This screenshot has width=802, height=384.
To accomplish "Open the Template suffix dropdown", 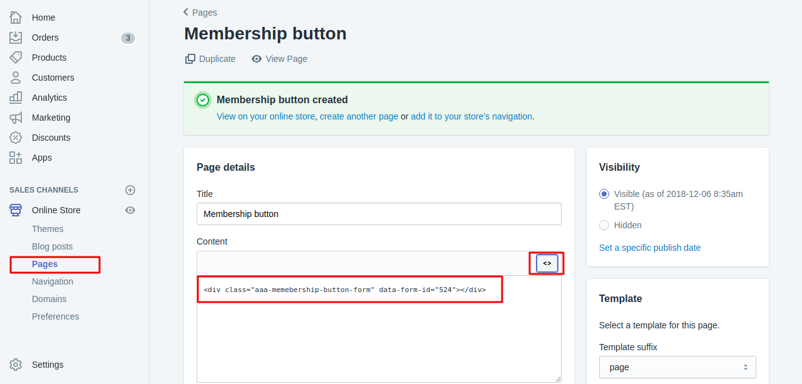I will coord(677,367).
